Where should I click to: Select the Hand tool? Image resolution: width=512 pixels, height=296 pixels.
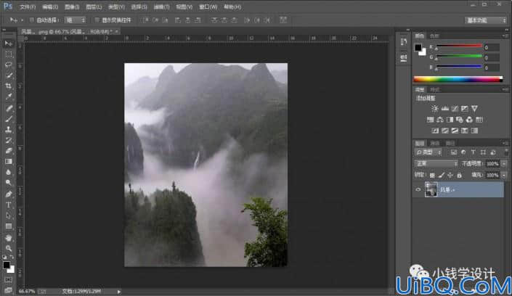(x=9, y=238)
